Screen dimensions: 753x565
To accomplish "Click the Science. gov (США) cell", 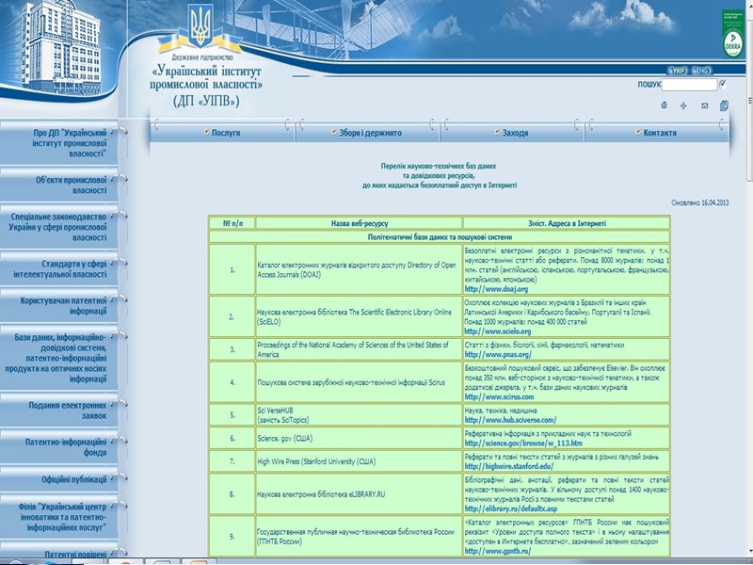I will click(359, 438).
